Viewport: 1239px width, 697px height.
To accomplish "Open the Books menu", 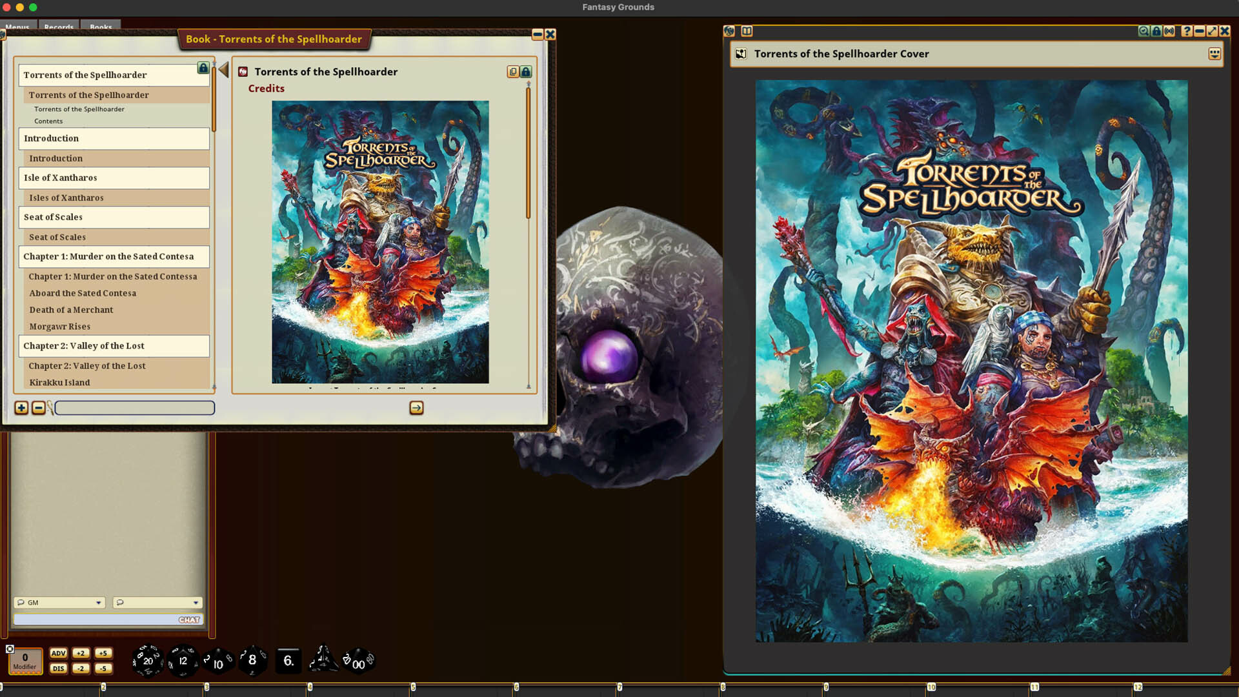I will click(101, 27).
